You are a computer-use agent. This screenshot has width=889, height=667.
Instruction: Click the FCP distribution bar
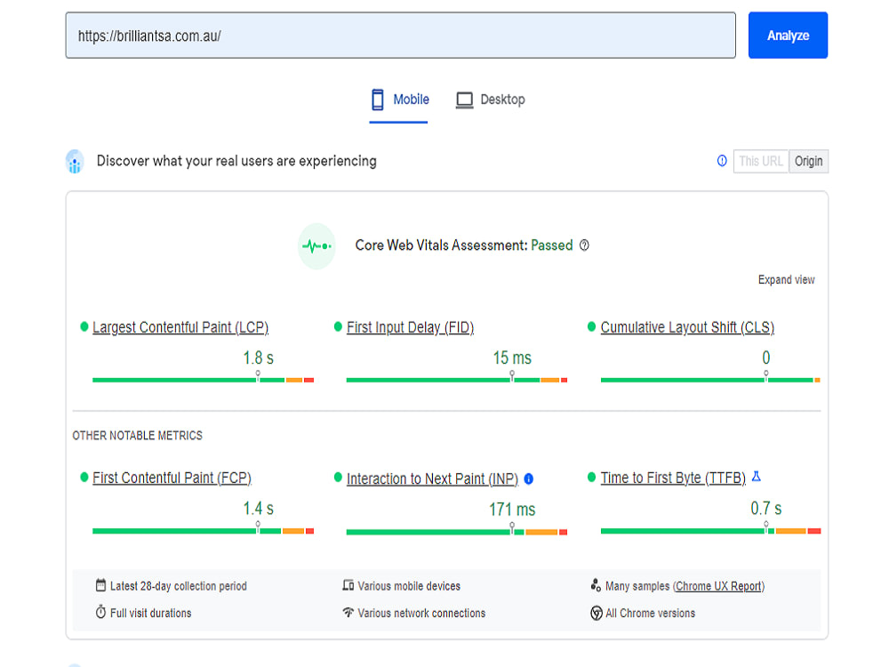(x=203, y=531)
